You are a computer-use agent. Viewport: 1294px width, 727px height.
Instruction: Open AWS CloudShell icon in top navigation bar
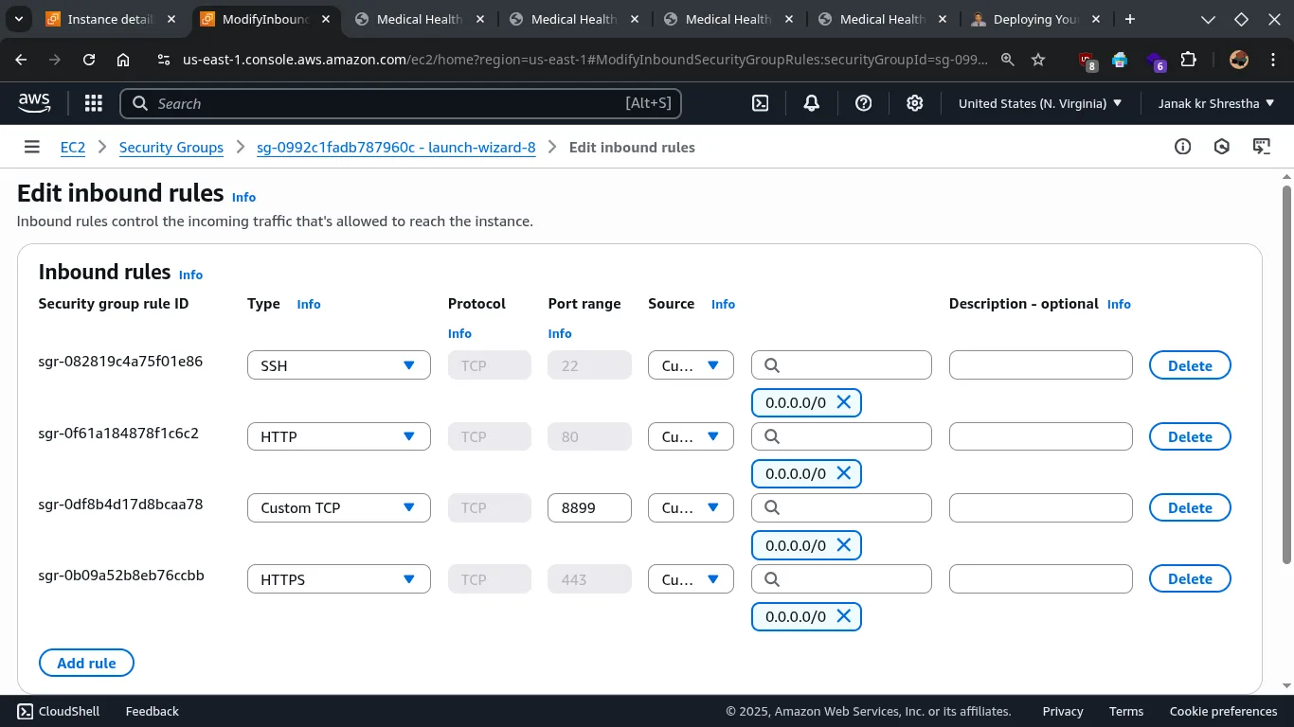click(x=760, y=103)
